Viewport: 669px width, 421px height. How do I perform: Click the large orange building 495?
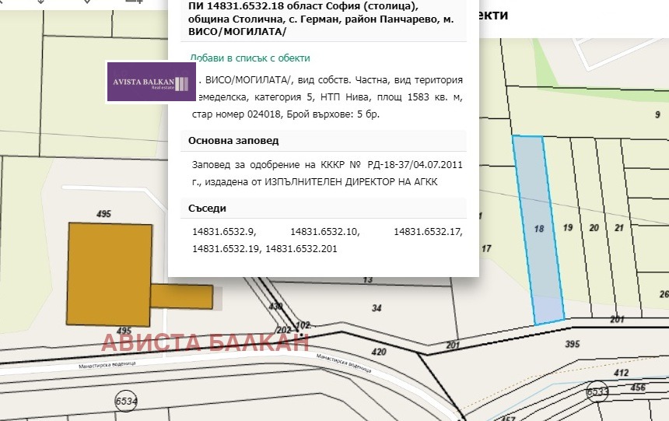[110, 272]
